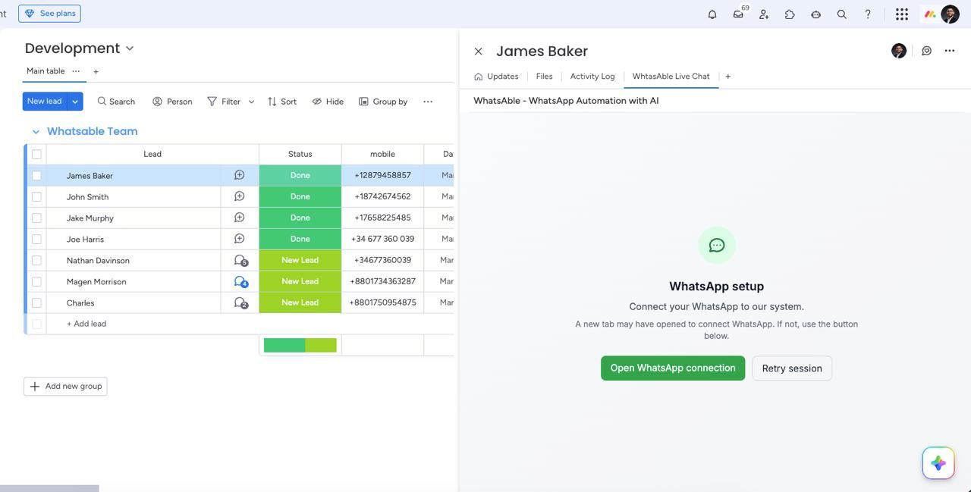Open the item panel conversation bubble icon

tap(926, 51)
